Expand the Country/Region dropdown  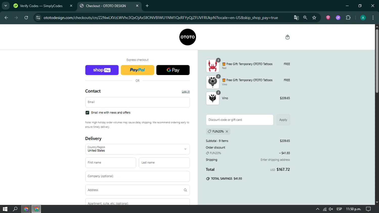click(x=137, y=149)
